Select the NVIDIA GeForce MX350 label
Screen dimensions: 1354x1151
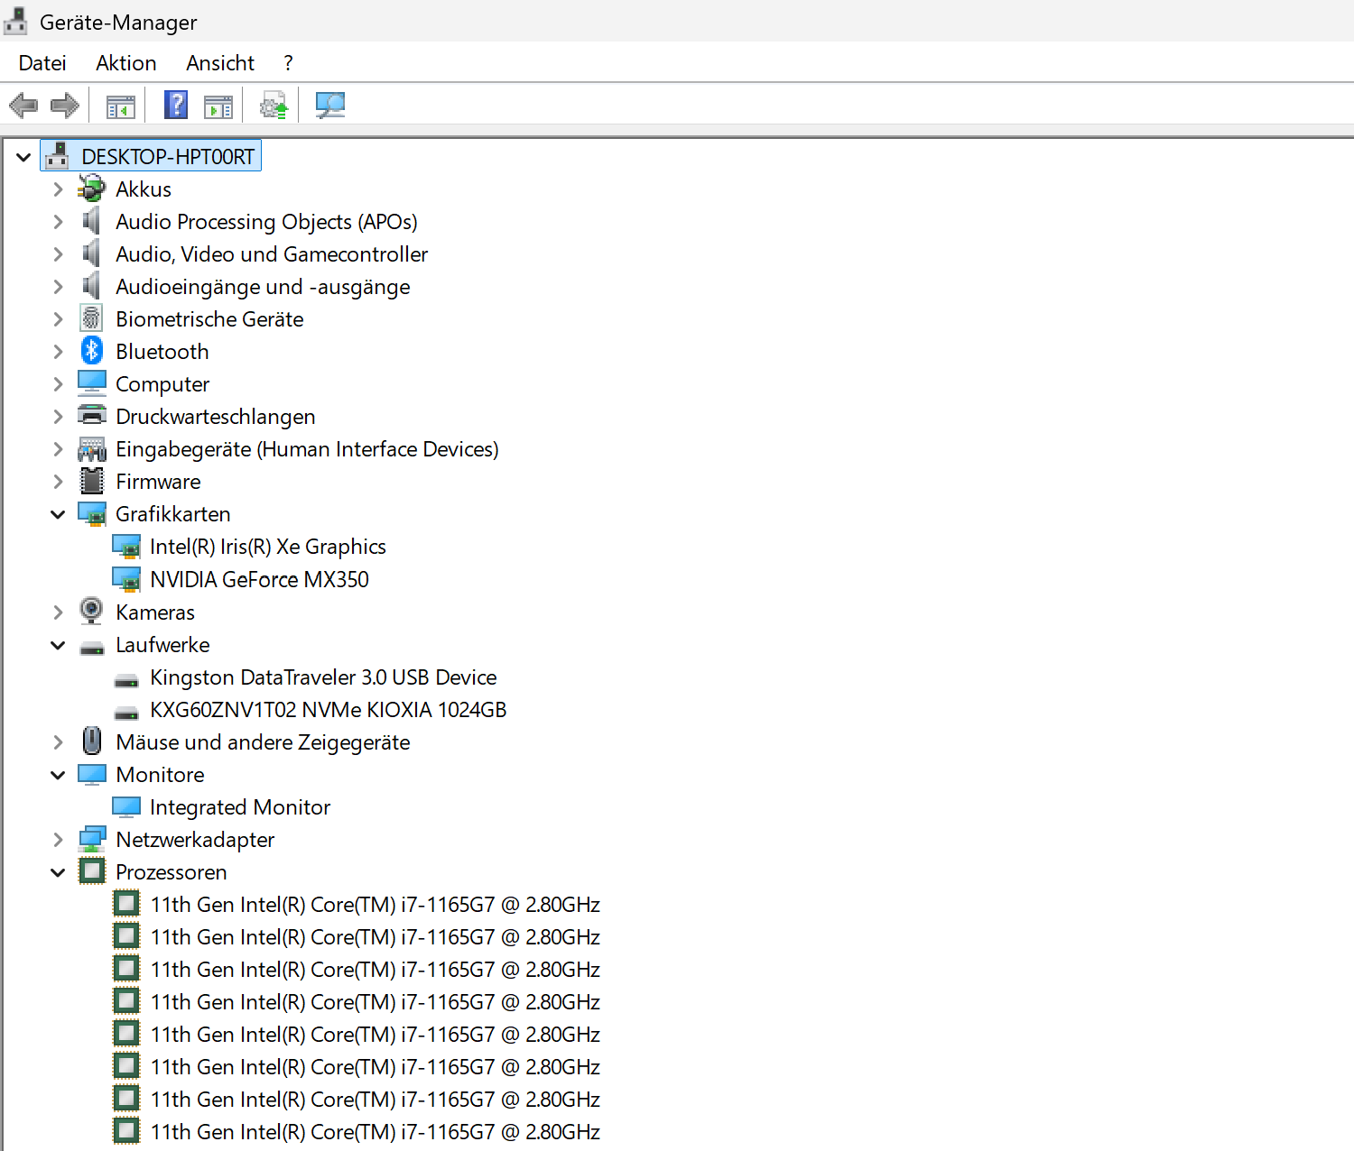coord(259,579)
